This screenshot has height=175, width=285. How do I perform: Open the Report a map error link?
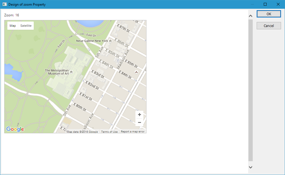pyautogui.click(x=133, y=131)
